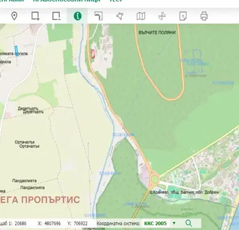Click the scale value 20686
239x230 pixels.
click(21, 224)
